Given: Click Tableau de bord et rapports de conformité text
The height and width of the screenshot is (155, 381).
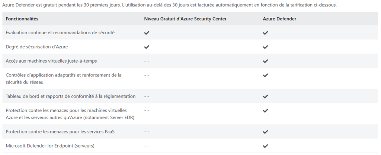Looking at the screenshot, I should (x=70, y=96).
